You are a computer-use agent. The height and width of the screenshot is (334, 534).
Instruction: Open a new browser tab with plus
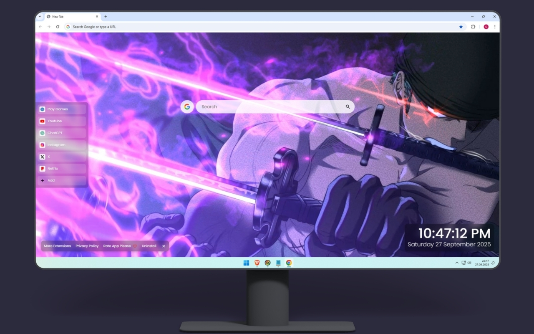tap(106, 17)
